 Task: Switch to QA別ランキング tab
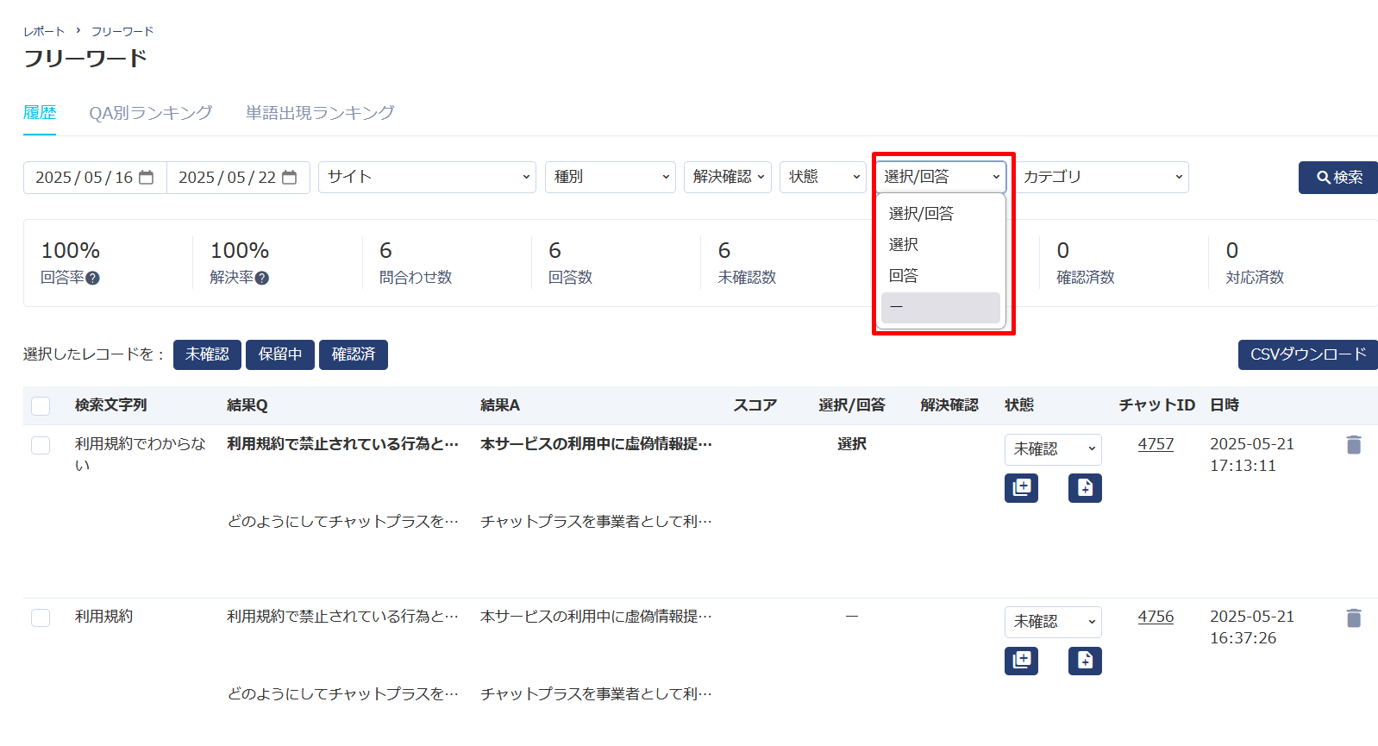pos(151,113)
